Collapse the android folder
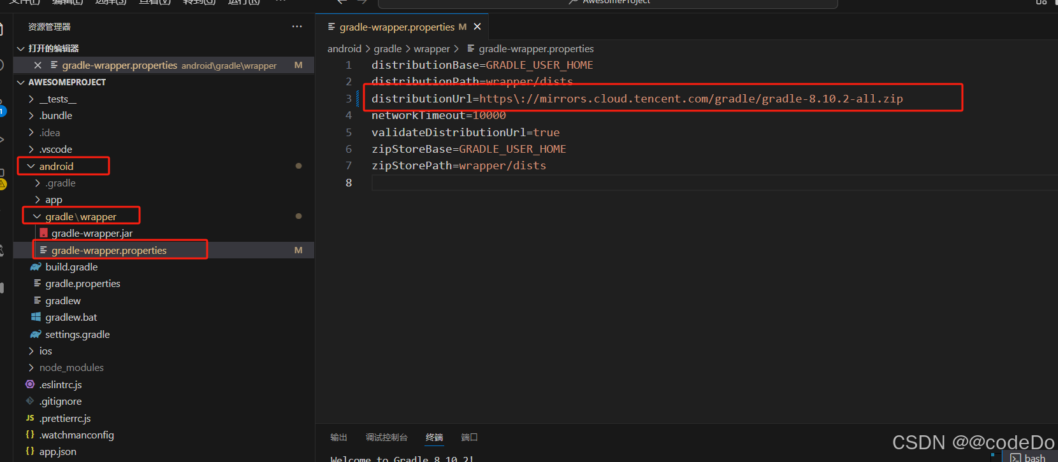1058x462 pixels. click(31, 166)
